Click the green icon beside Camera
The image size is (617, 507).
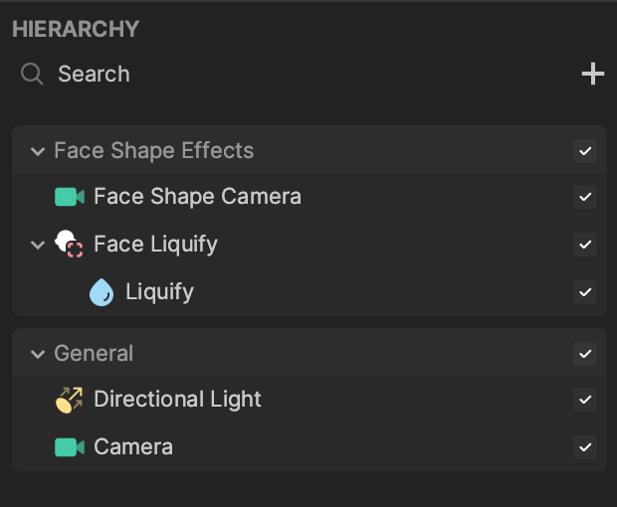[x=70, y=447]
